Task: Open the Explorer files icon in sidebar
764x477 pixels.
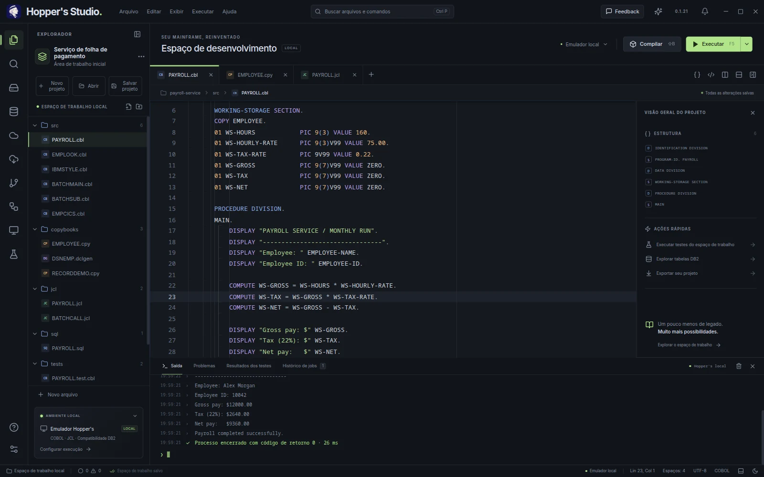Action: (14, 40)
